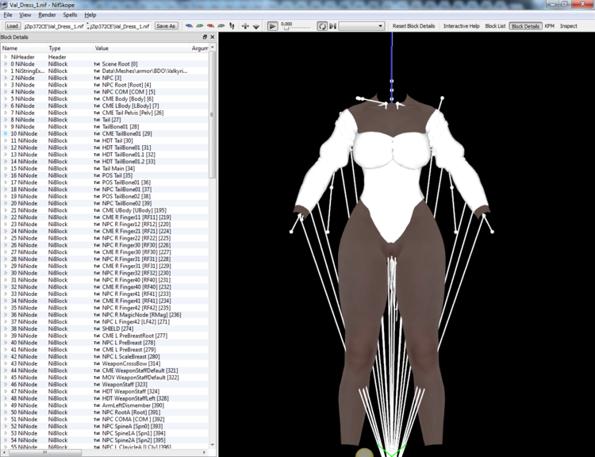
Task: Click the animation time slider
Action: click(x=297, y=28)
